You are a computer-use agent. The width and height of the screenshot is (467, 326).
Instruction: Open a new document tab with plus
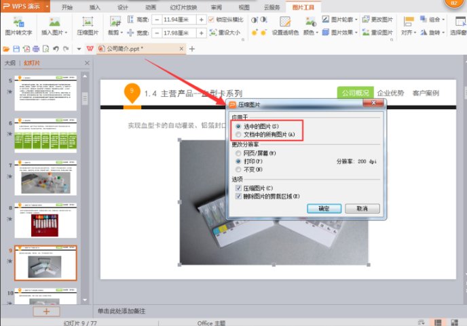tap(192, 49)
